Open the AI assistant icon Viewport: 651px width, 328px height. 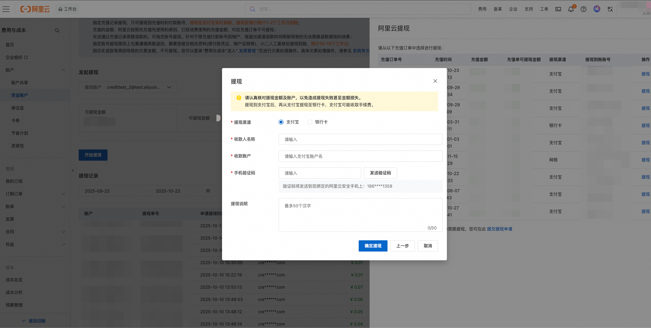coord(597,9)
